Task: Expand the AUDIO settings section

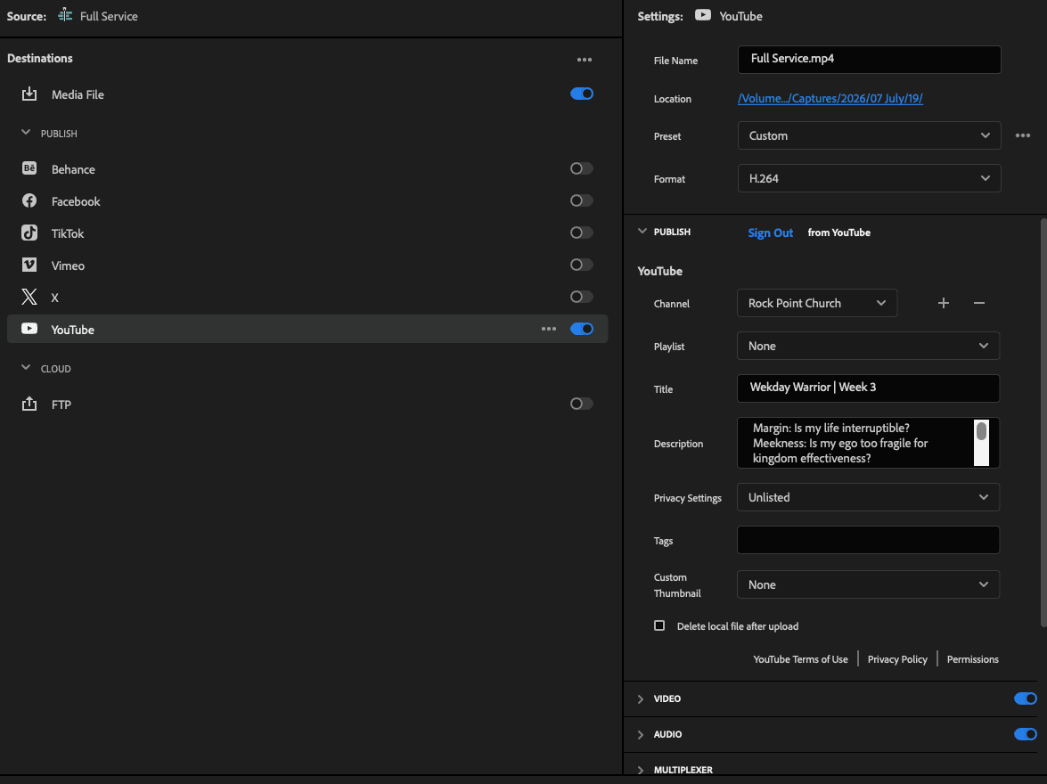Action: point(641,734)
